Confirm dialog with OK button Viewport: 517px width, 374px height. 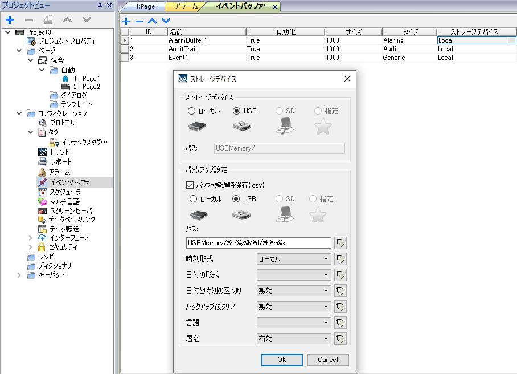click(282, 360)
